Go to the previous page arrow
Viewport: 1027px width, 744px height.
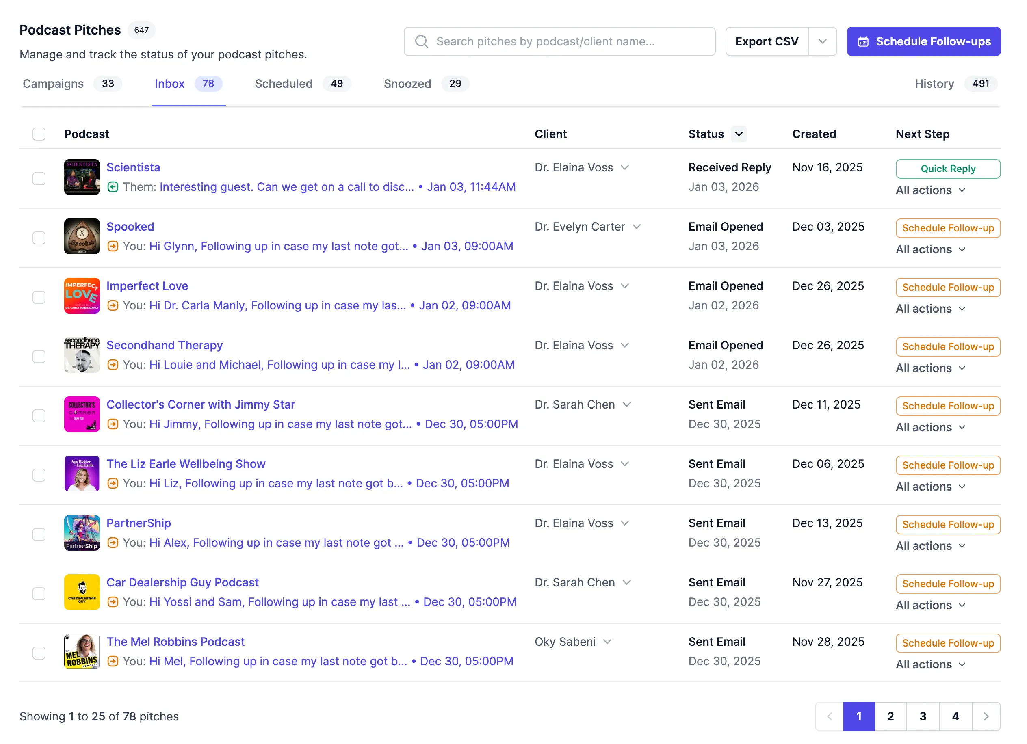[830, 716]
